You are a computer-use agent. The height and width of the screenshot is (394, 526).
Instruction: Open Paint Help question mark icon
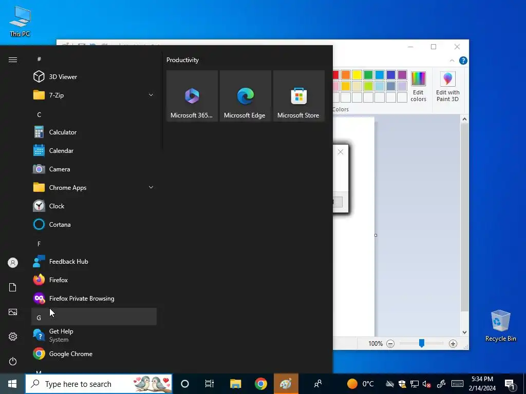coord(463,61)
